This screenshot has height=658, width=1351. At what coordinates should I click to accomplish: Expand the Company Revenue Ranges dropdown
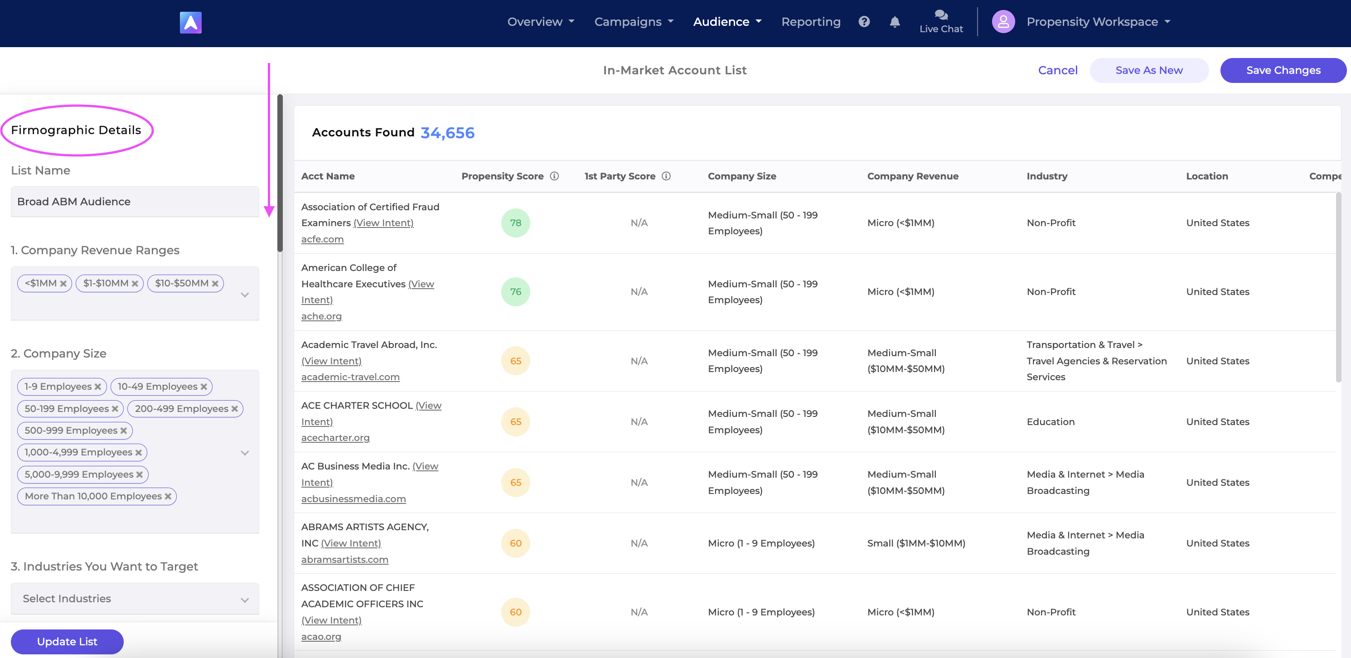pyautogui.click(x=244, y=295)
